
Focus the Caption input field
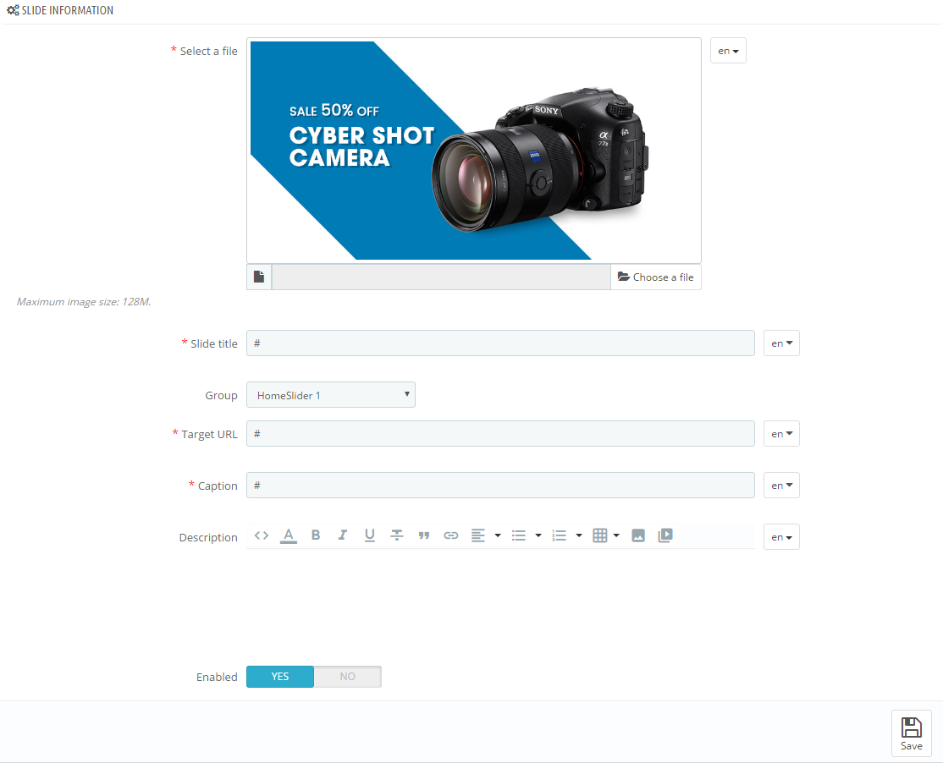tap(500, 485)
